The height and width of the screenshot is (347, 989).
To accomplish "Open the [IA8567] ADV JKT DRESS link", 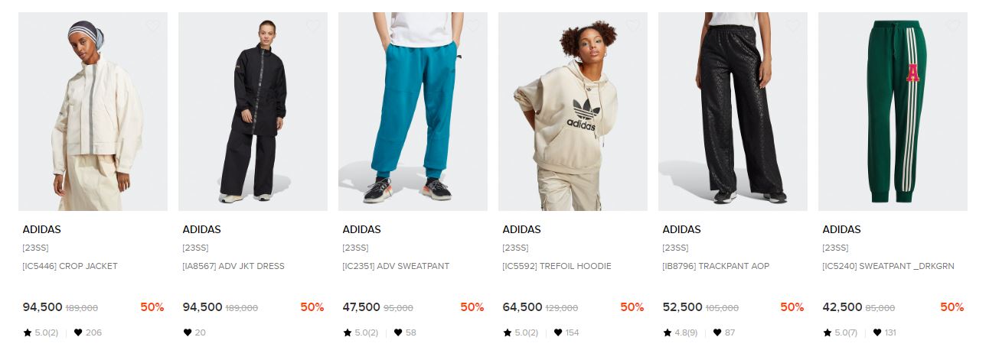I will pyautogui.click(x=233, y=266).
